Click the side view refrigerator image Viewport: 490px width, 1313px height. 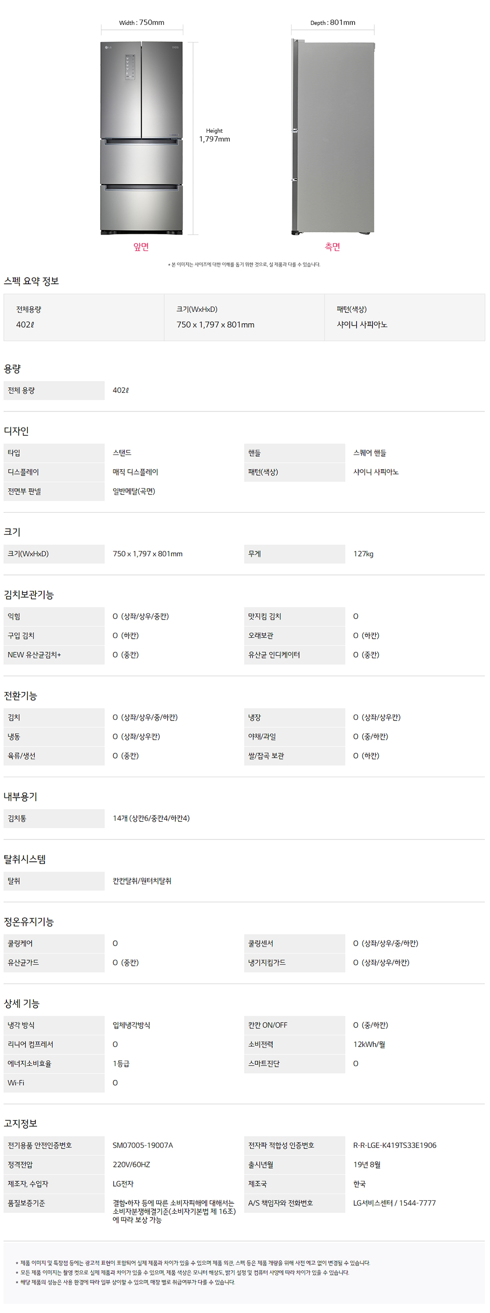tap(332, 137)
